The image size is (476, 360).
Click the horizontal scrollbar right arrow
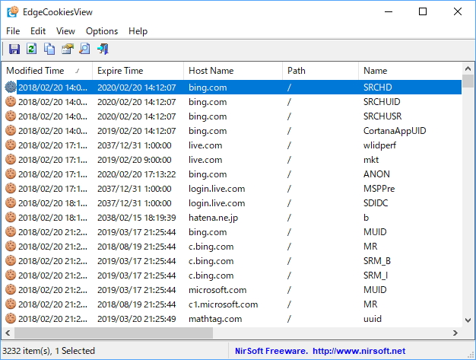(x=455, y=333)
